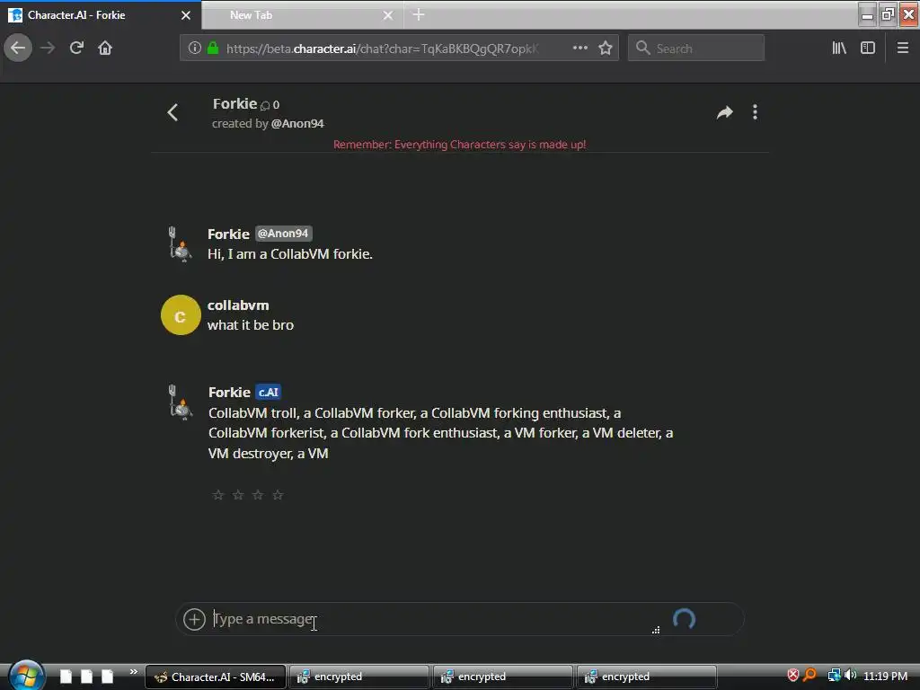Click the c.AI badge next to Forkie
Image resolution: width=920 pixels, height=690 pixels.
point(268,392)
